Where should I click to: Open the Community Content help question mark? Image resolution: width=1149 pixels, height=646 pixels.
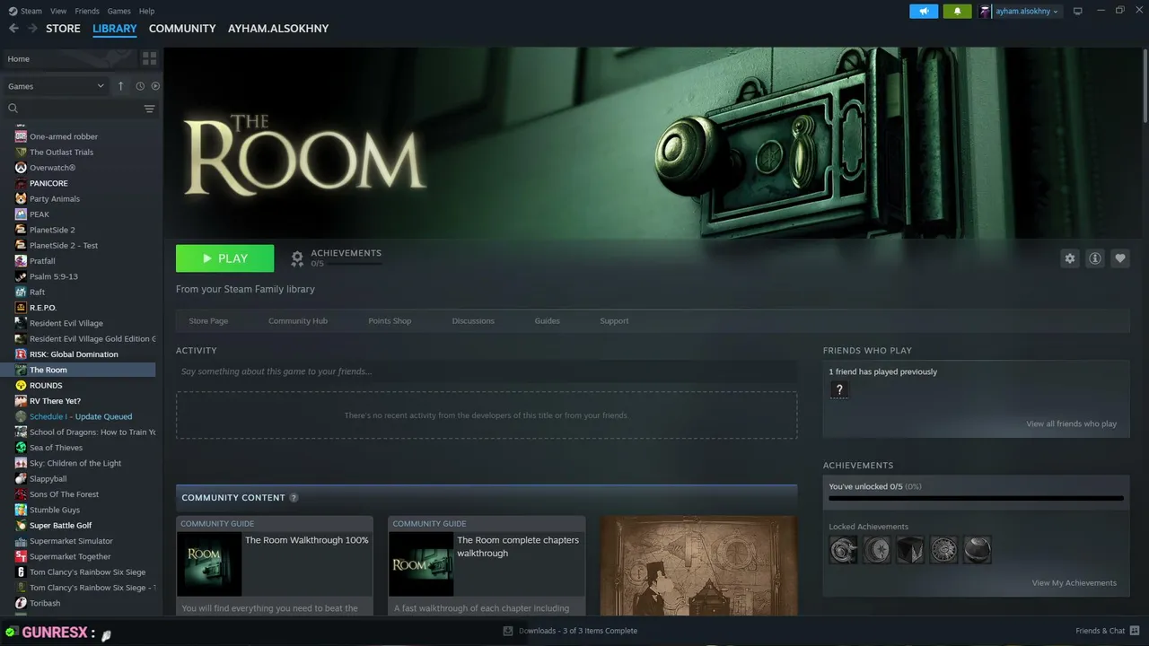(294, 498)
